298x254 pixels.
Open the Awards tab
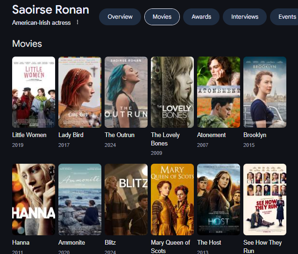[x=201, y=17]
